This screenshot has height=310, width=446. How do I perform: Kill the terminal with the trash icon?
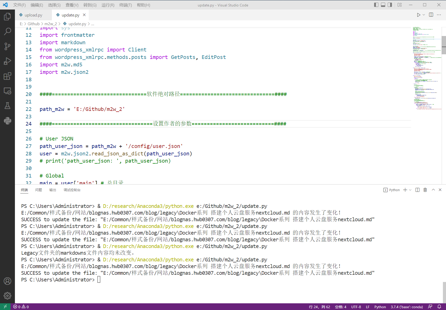(x=425, y=190)
